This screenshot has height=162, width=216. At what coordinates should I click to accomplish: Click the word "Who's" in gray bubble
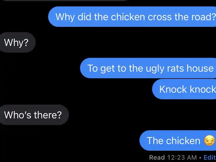18,115
